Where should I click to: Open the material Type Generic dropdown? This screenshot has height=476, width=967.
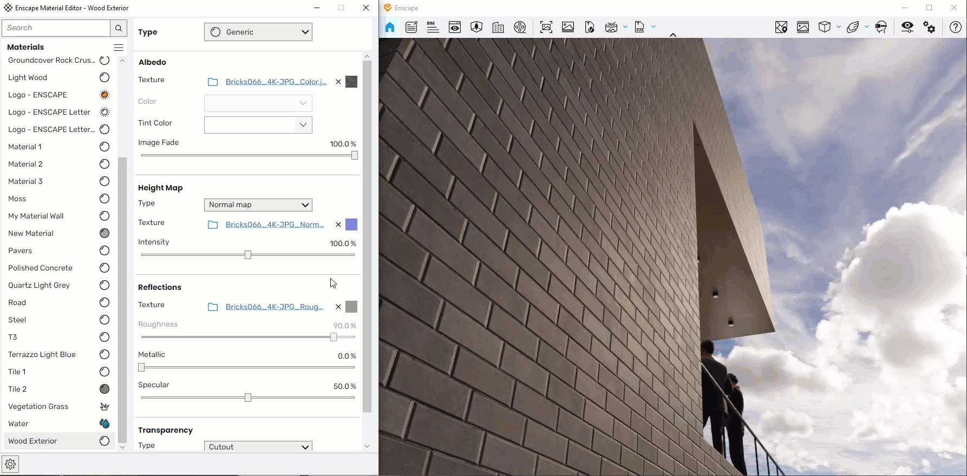click(258, 32)
